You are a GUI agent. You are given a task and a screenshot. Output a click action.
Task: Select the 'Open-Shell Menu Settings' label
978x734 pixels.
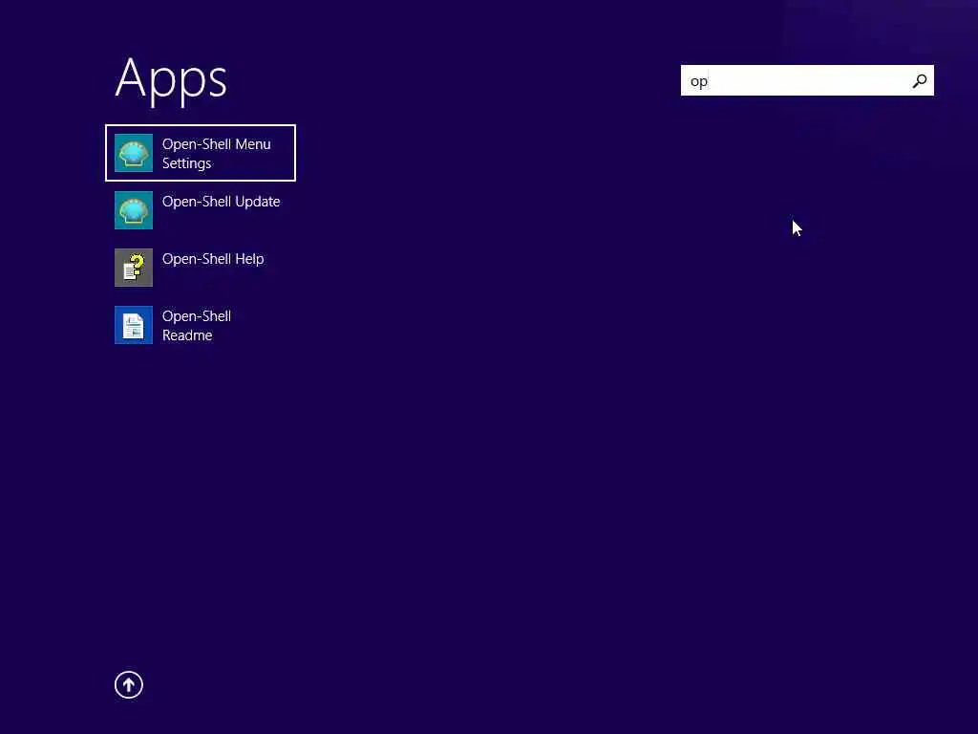click(217, 154)
